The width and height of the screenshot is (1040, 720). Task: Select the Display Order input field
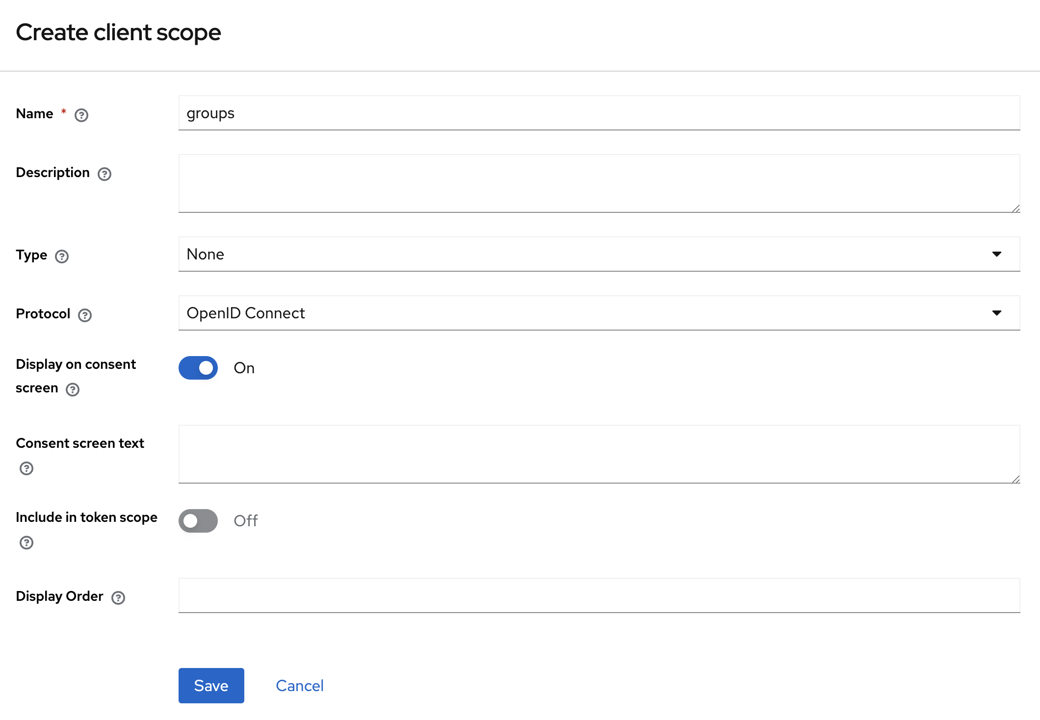point(598,595)
